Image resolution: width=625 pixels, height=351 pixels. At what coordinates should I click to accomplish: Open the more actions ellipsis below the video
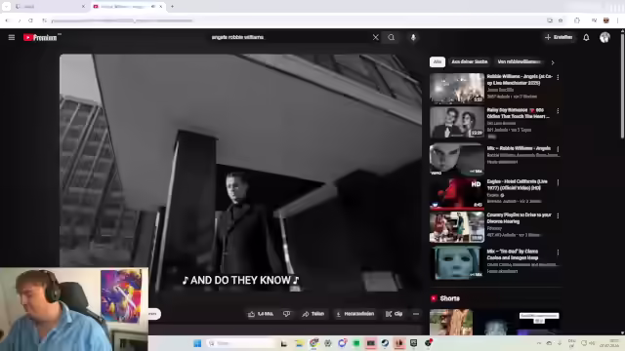pos(416,314)
